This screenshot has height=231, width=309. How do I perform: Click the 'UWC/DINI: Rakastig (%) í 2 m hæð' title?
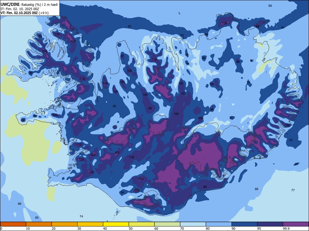pyautogui.click(x=29, y=5)
